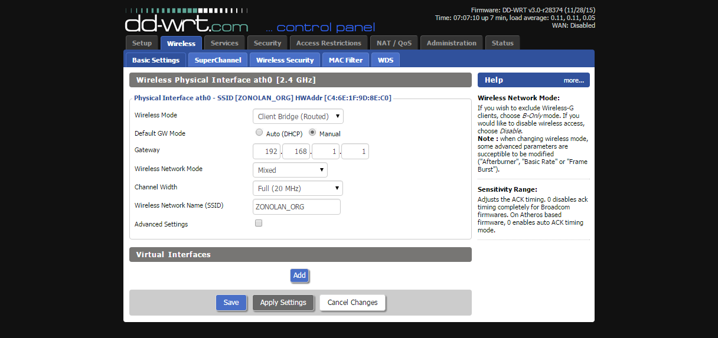Open the Services tab
718x338 pixels.
[224, 43]
